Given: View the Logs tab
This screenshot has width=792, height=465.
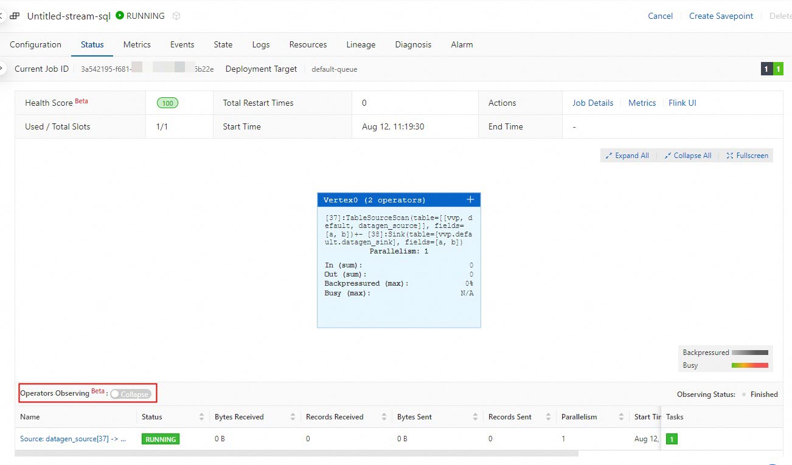Looking at the screenshot, I should [261, 44].
